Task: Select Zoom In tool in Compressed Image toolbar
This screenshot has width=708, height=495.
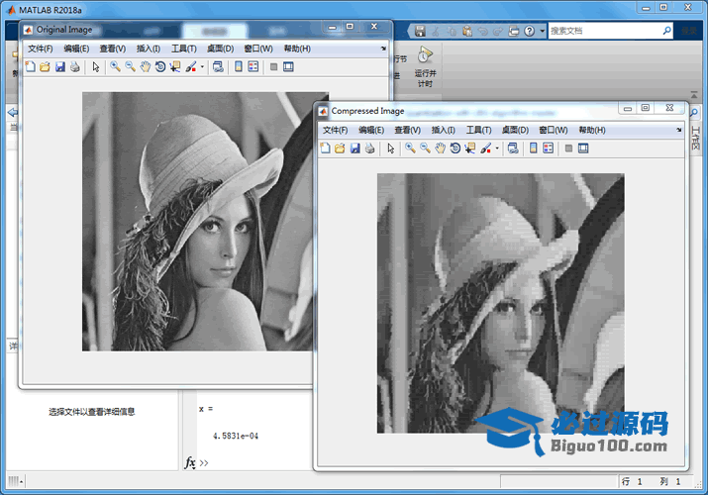Action: [x=410, y=148]
